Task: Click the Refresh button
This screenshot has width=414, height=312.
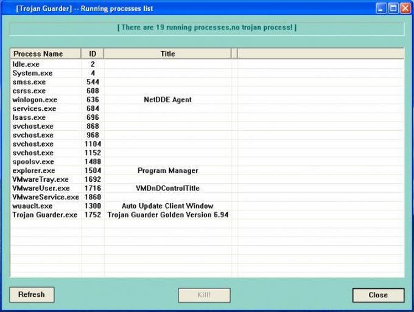Action: [x=32, y=294]
